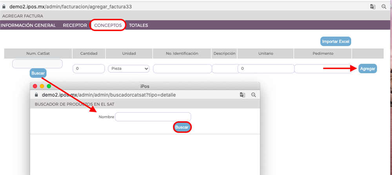Click the translate icon in the iPos popup
This screenshot has height=175, width=392.
[242, 95]
